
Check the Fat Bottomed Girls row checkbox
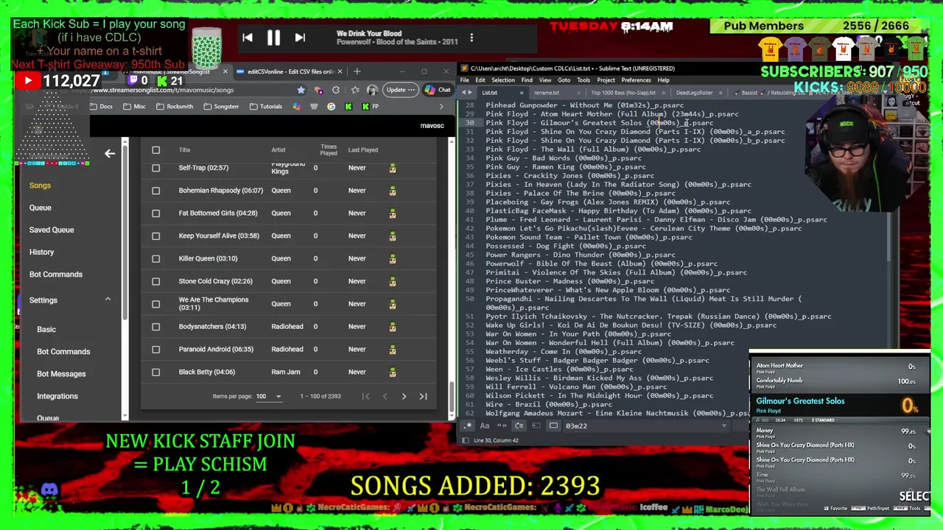pyautogui.click(x=155, y=213)
